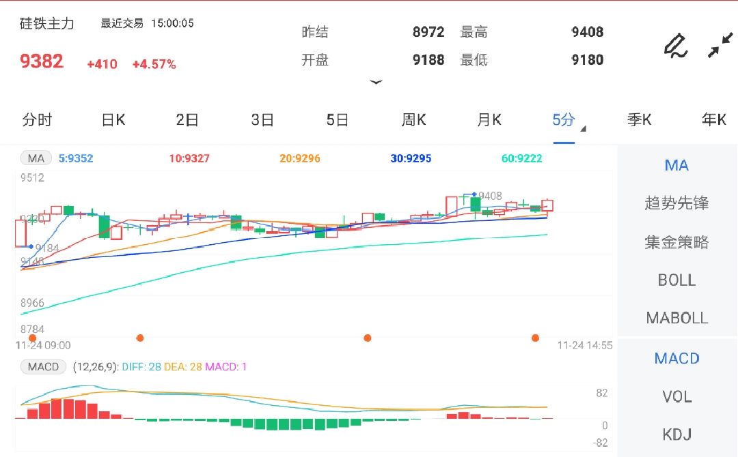
Task: Click the 开盘 value 9188
Action: point(428,59)
